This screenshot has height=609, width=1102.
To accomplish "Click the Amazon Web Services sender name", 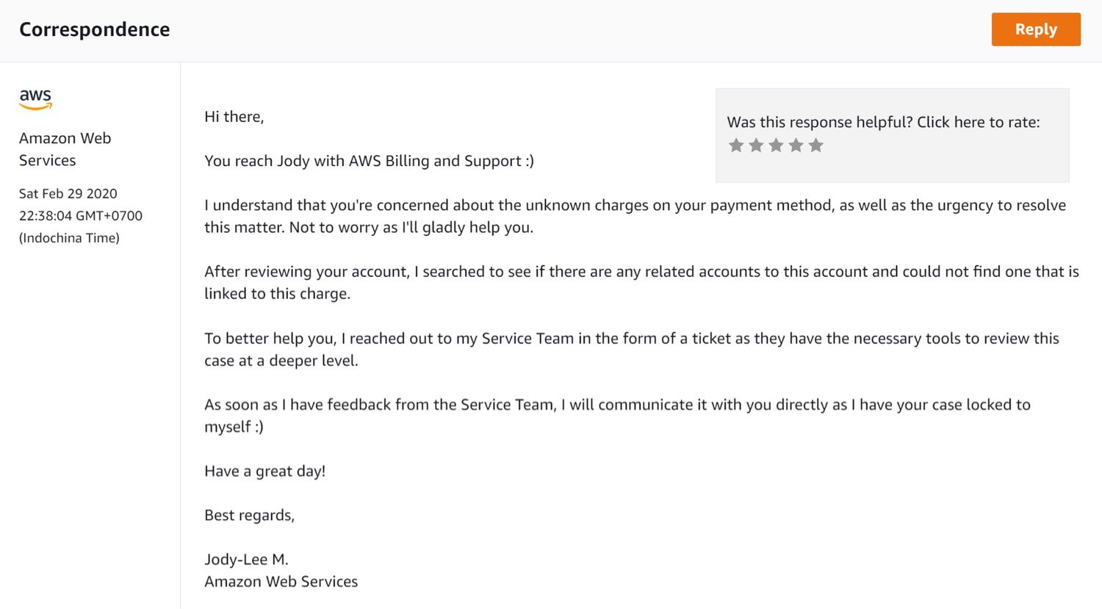I will click(65, 149).
